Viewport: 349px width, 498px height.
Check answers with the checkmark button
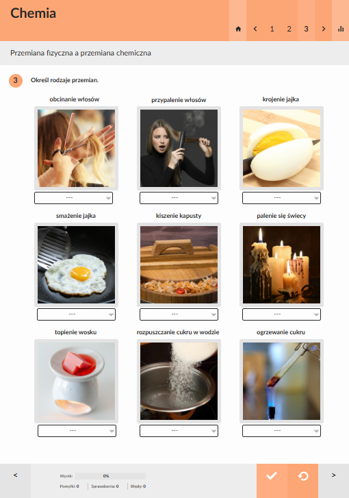click(x=272, y=476)
